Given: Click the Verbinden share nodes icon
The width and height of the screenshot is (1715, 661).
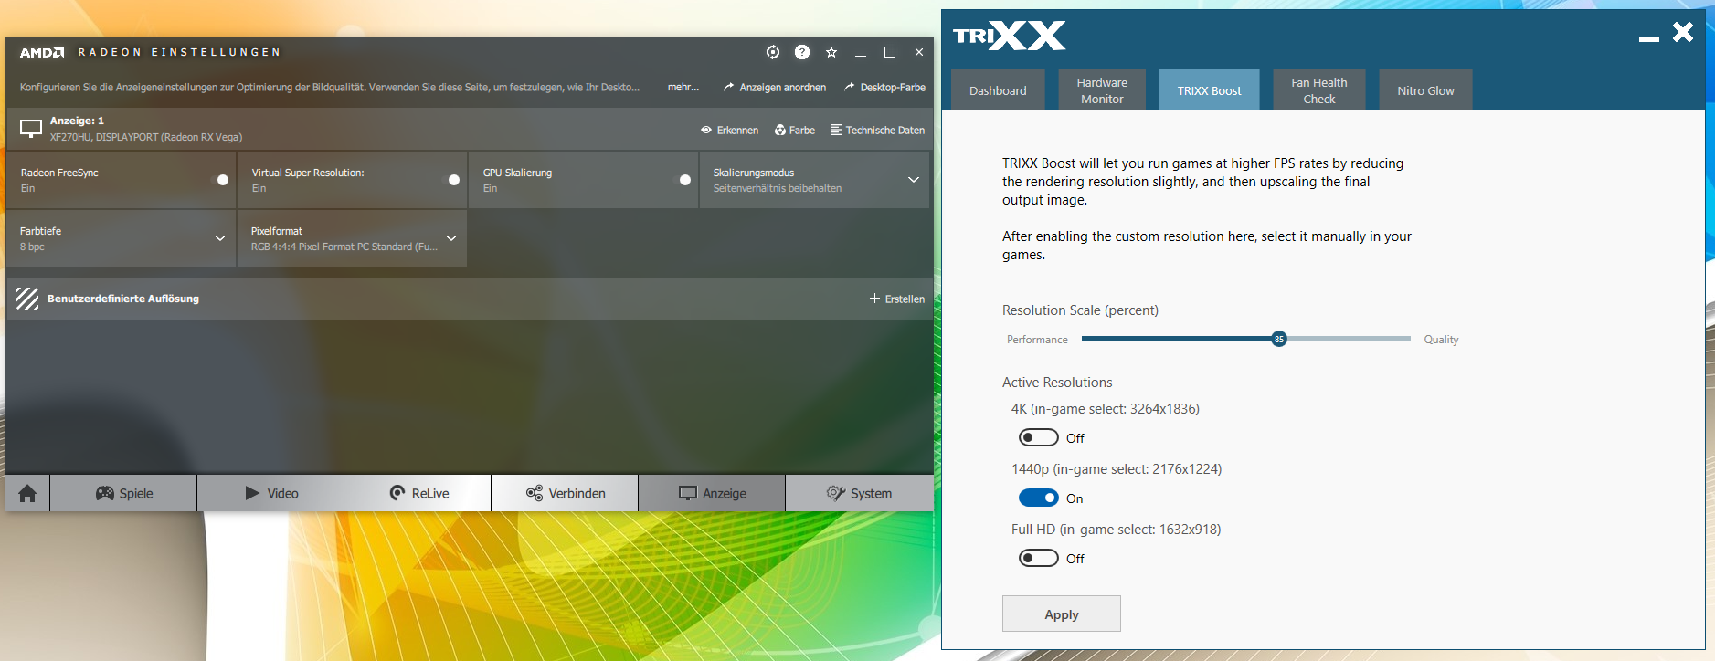Looking at the screenshot, I should (x=535, y=493).
